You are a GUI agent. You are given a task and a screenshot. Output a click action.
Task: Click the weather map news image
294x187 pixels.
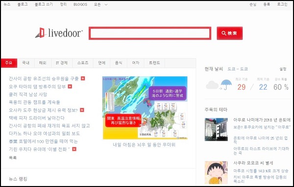[145, 107]
